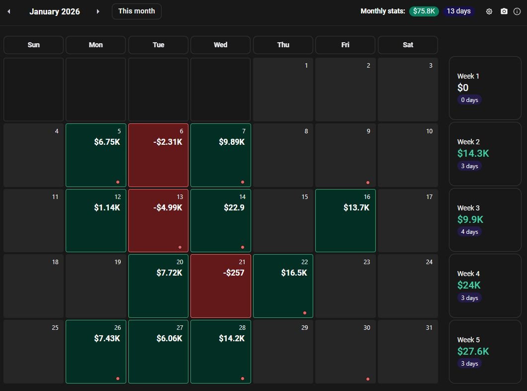This screenshot has width=527, height=391.
Task: Select January 12 cell showing $1.14K
Action: coord(96,220)
